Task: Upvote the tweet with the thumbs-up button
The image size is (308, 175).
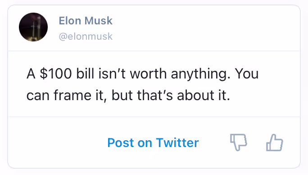Action: pos(275,143)
